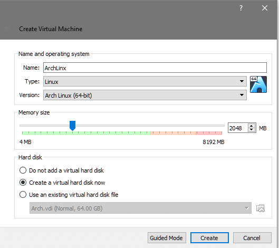Click the memory size slider handle
Screen dimensions: 279x248
tap(72, 126)
